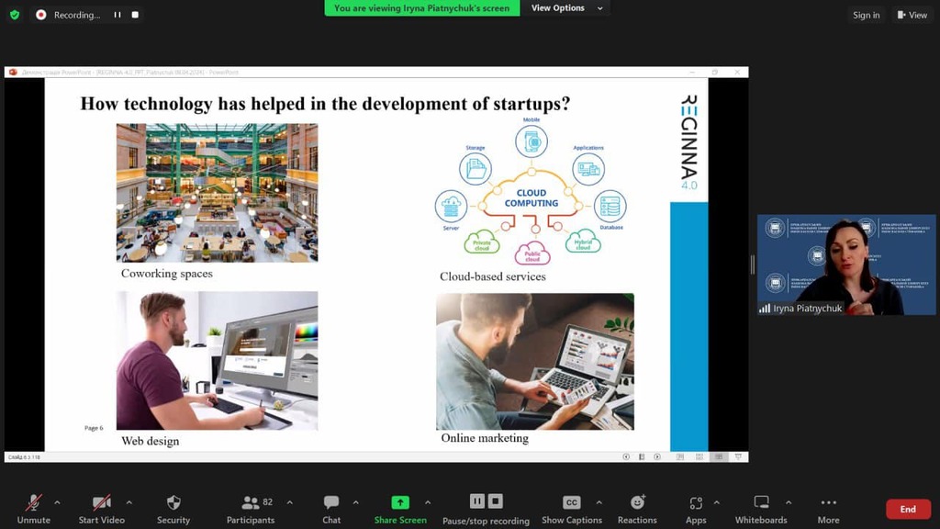Screen dimensions: 940x529
Task: Click the green encryption shield icon
Action: click(14, 15)
